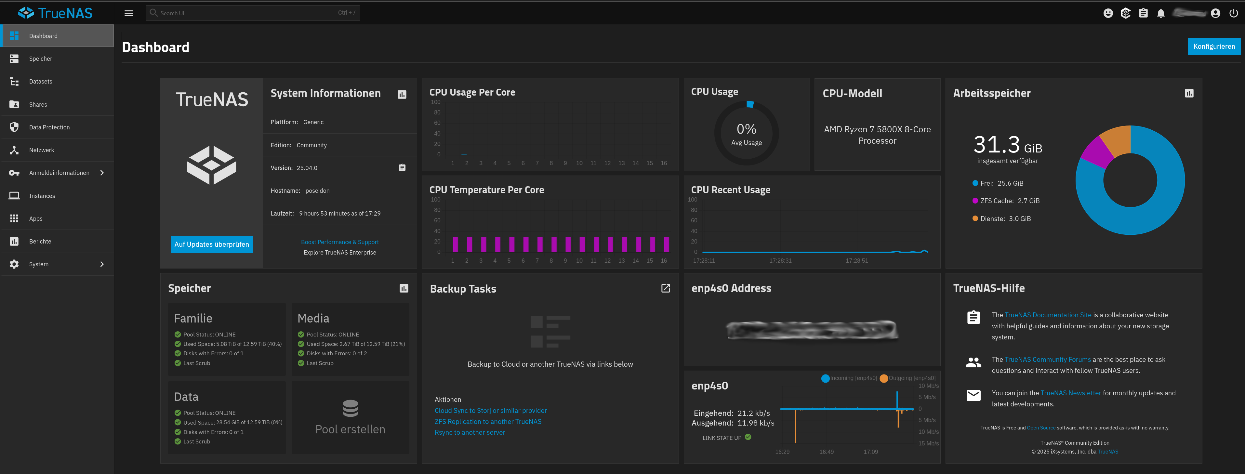Image resolution: width=1245 pixels, height=474 pixels.
Task: Go to Speicher in sidebar
Action: (x=57, y=59)
